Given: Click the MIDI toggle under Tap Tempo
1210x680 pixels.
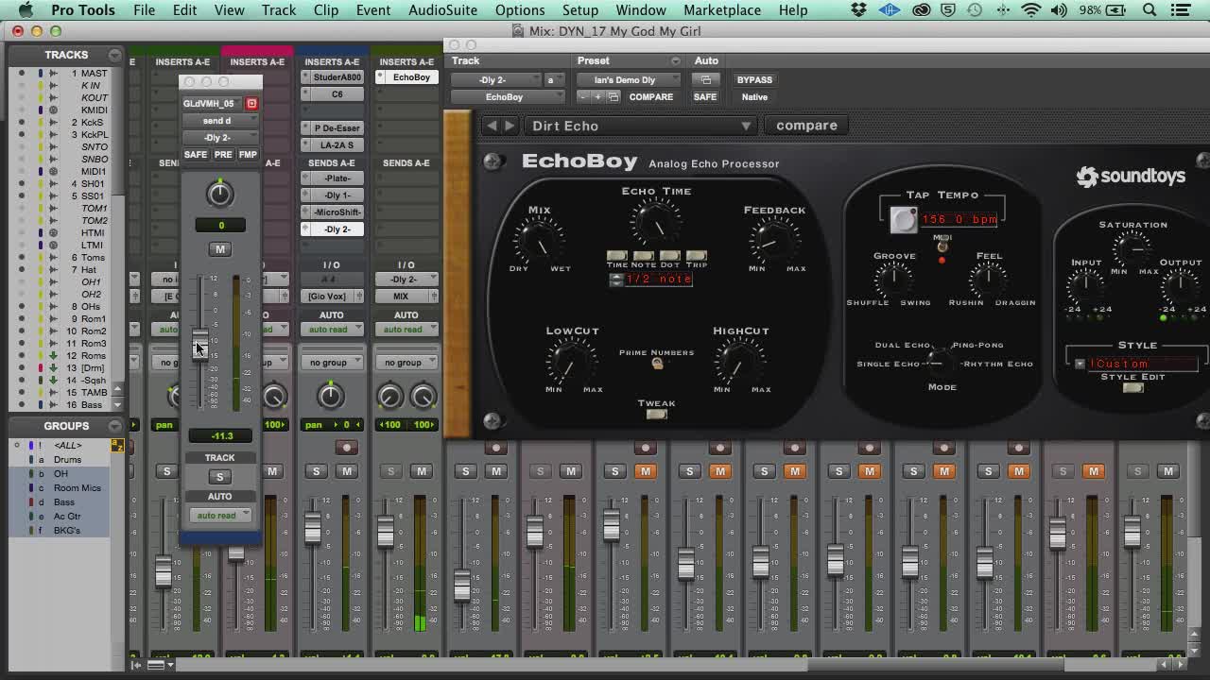Looking at the screenshot, I should [942, 246].
